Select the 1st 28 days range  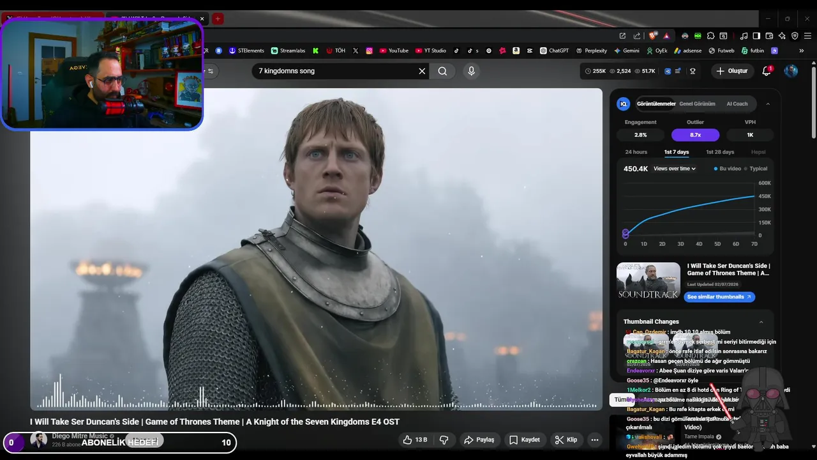coord(720,152)
